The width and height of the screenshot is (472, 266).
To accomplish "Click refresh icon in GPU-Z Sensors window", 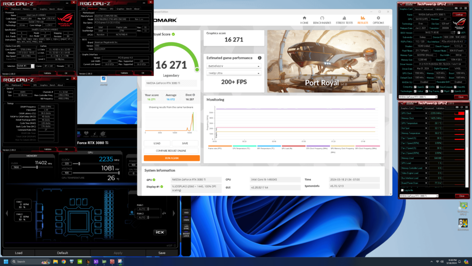I will tap(462, 107).
